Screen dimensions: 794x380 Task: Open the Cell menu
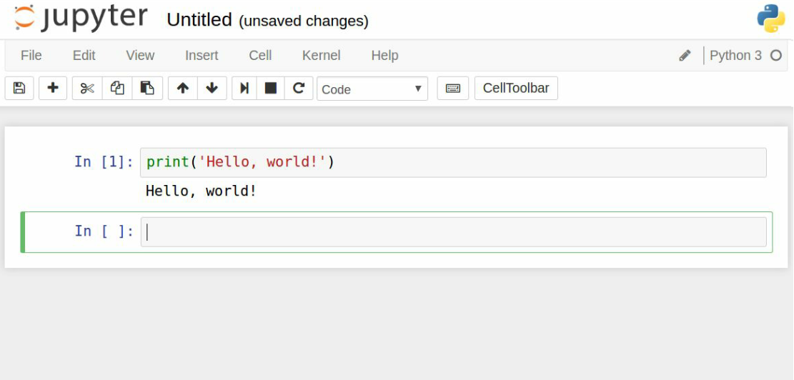click(x=260, y=56)
